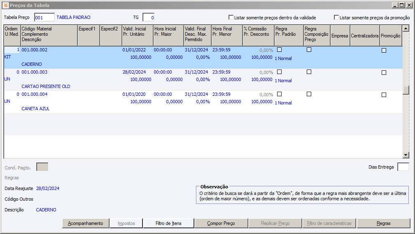Select the CARTAO PRESENTE OLD row
This screenshot has width=415, height=234.
(x=46, y=87)
